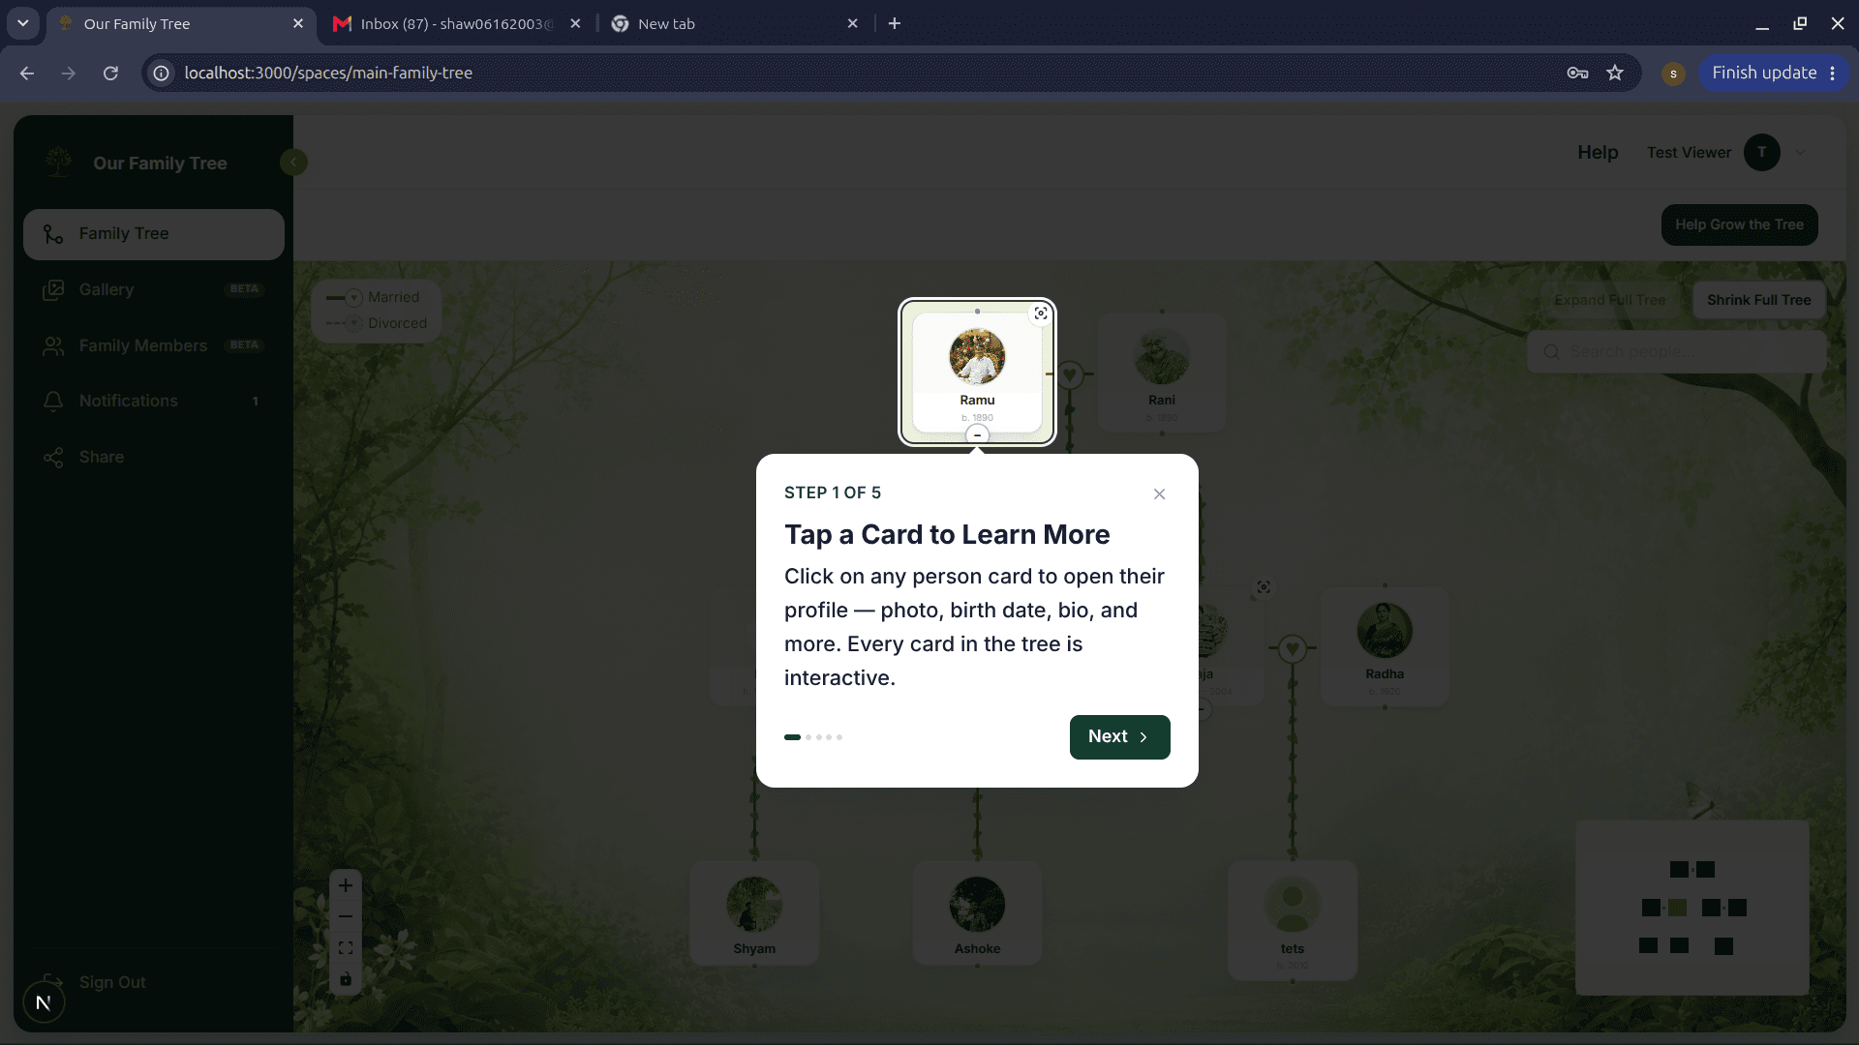Screen dimensions: 1859x1045
Task: Open the tab search dropdown arrow
Action: [x=23, y=23]
